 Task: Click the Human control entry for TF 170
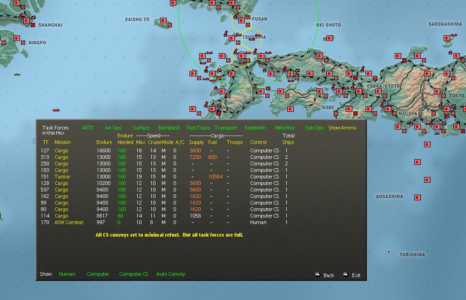click(258, 222)
